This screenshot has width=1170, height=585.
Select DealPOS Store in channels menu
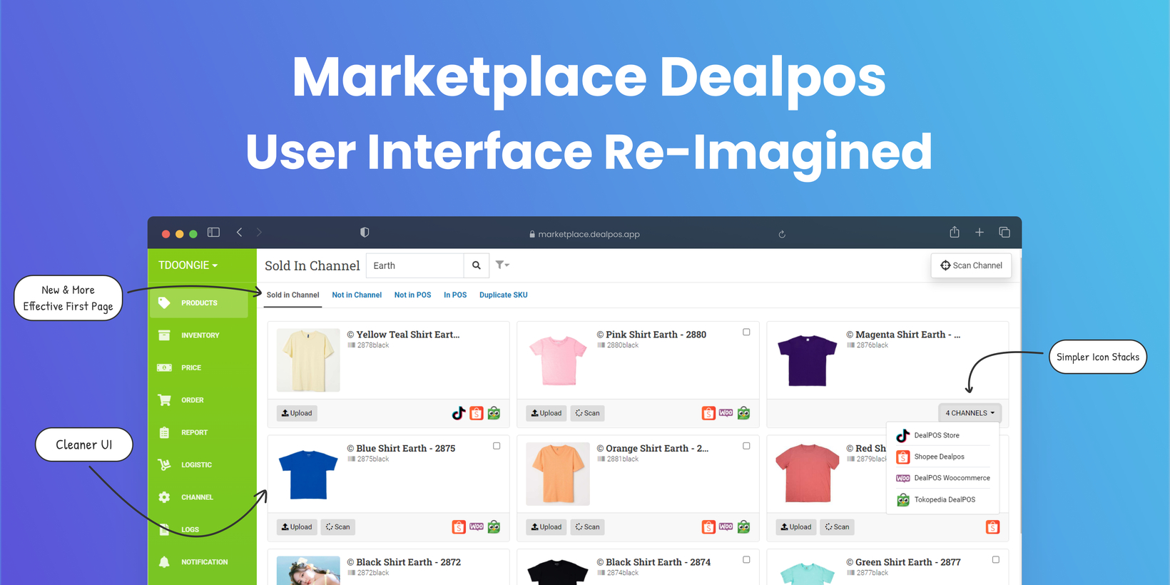point(943,435)
